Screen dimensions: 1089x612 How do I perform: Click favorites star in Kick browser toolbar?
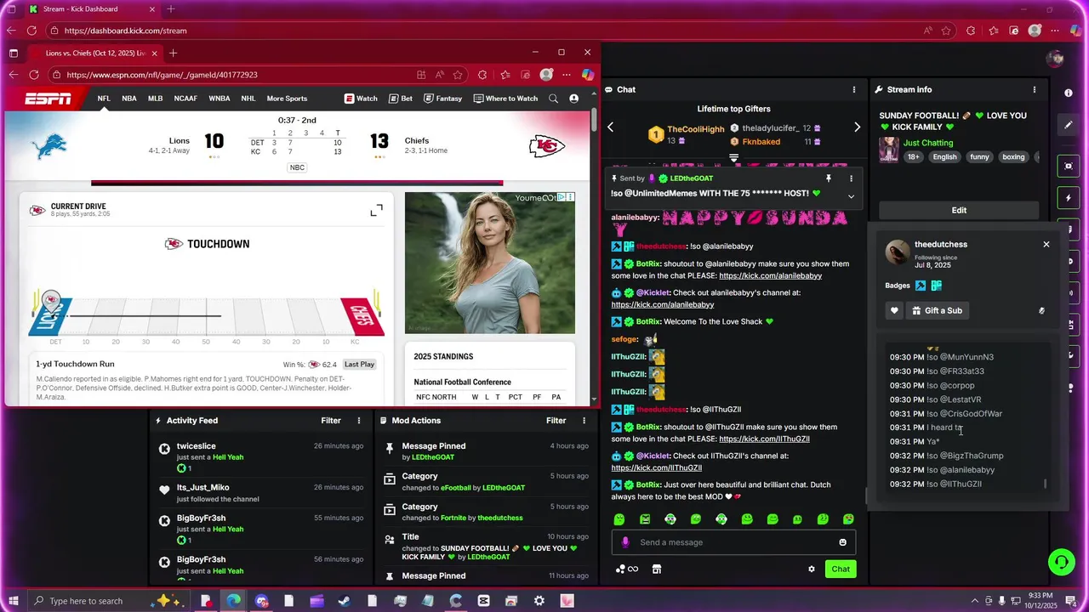coord(948,31)
